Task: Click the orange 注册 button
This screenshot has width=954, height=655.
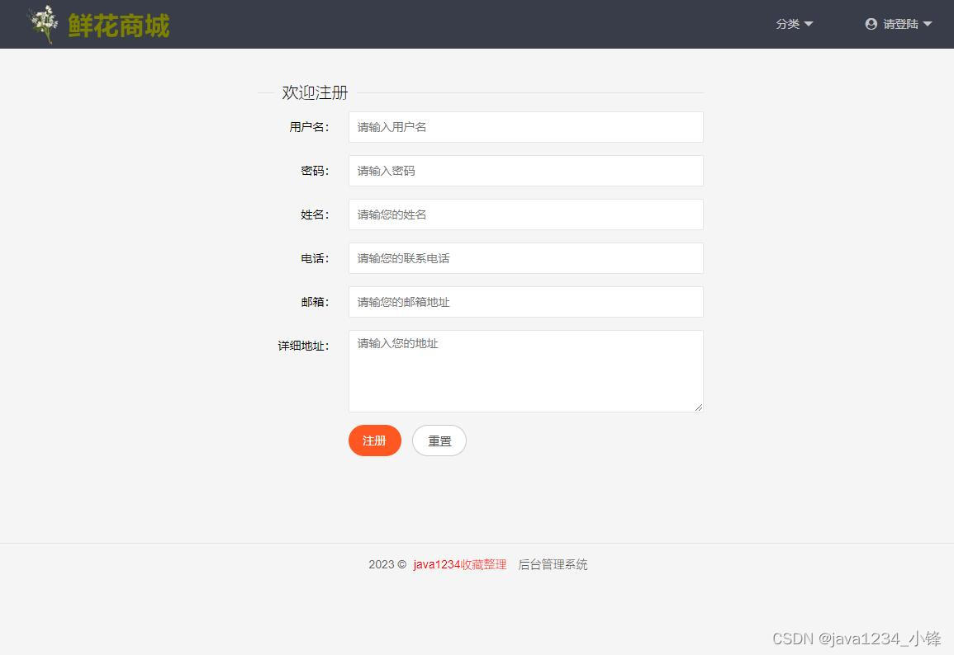Action: (x=375, y=441)
